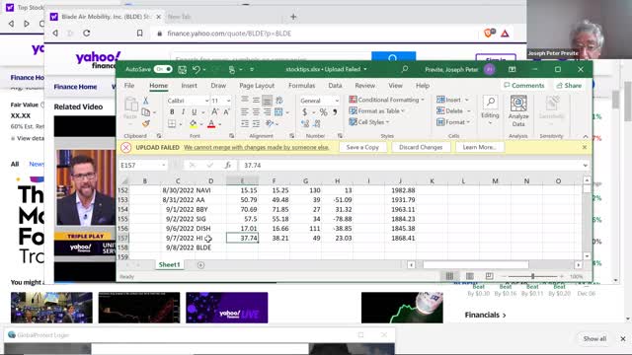Switch to Page Layout view in the status bar

coord(469,276)
